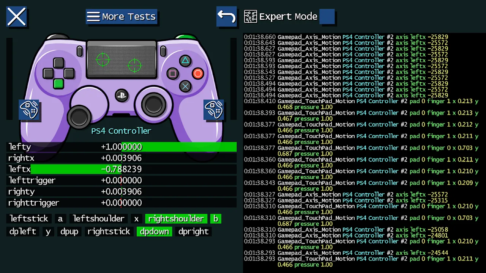This screenshot has width=486, height=273.
Task: Click the left analog stick on the controller
Action: coord(79,116)
